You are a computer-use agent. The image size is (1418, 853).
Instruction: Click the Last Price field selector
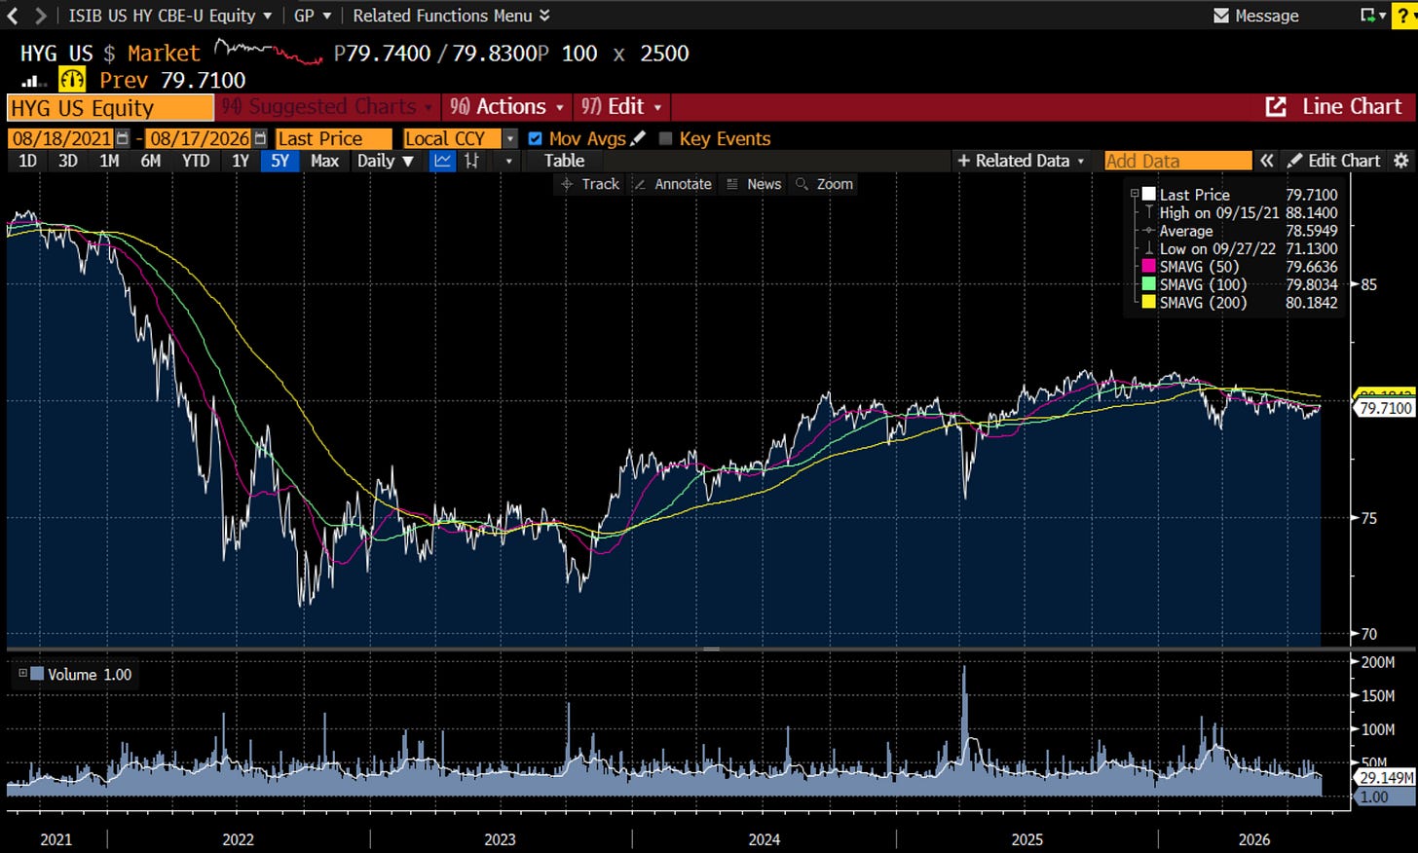pos(333,138)
